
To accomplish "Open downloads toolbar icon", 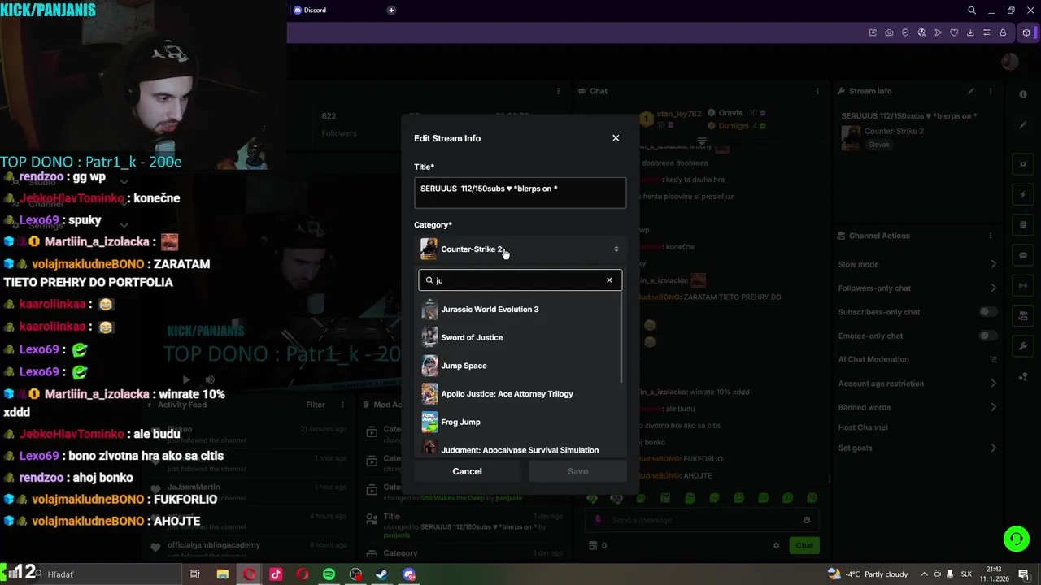I will point(970,32).
